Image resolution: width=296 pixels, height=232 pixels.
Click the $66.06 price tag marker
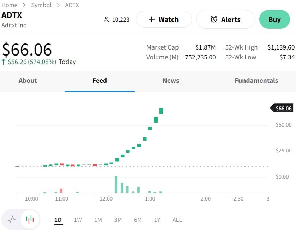tap(282, 108)
